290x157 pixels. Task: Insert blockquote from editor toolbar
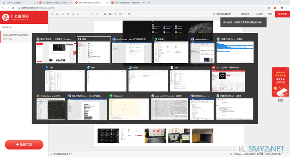[x=73, y=14]
